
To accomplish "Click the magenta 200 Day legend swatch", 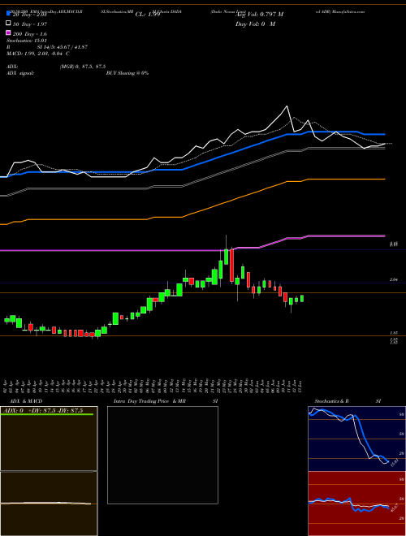I will pos(8,33).
